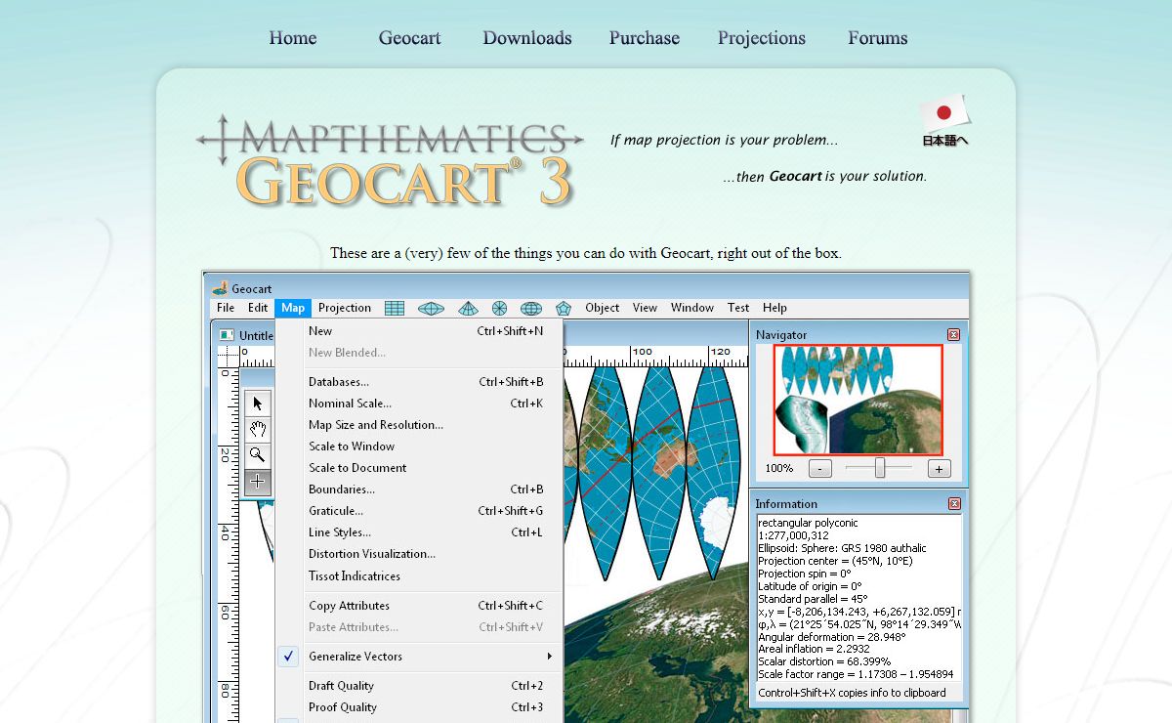Choose Nominal Scale... menu entry
The image size is (1172, 723).
click(420, 404)
